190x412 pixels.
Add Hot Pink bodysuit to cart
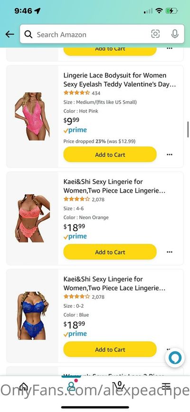click(x=110, y=155)
